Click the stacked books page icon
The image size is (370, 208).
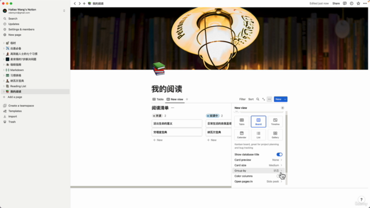point(159,69)
